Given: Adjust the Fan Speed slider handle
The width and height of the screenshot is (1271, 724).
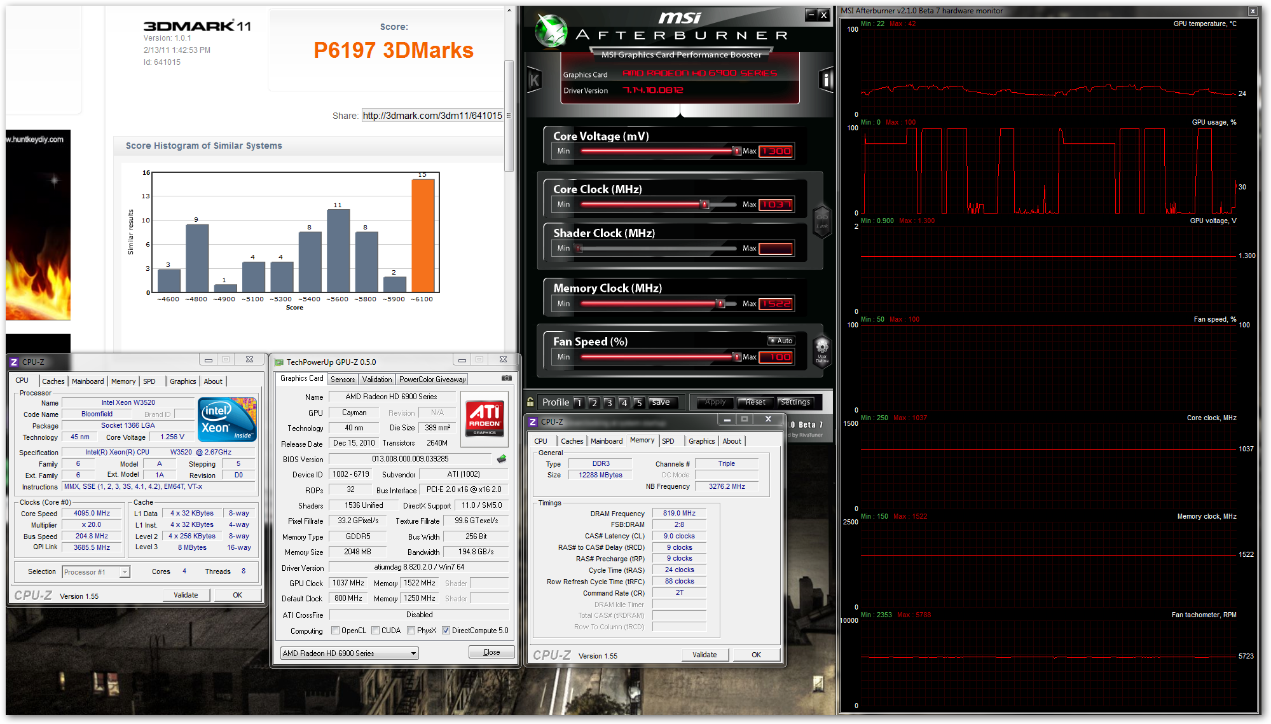Looking at the screenshot, I should tap(737, 357).
